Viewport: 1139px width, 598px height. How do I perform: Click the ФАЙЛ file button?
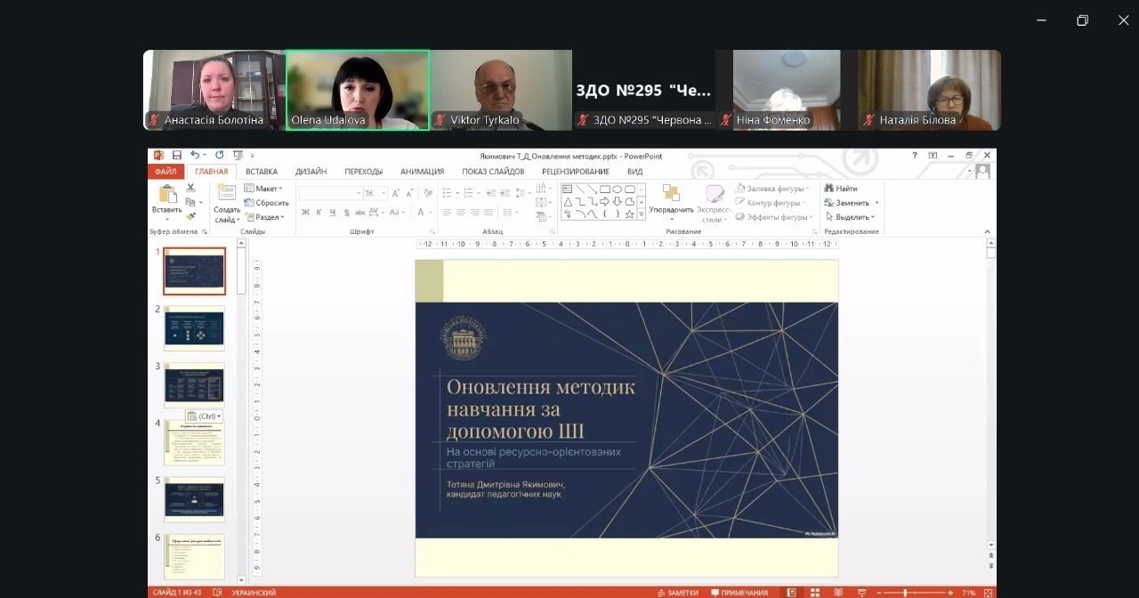pos(166,172)
